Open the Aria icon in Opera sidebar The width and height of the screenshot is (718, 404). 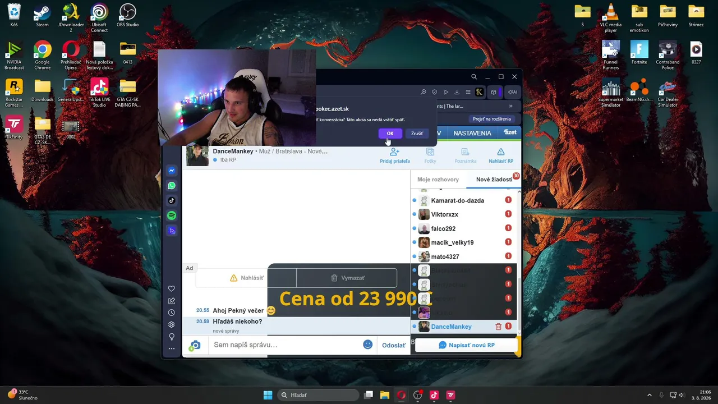tap(172, 231)
